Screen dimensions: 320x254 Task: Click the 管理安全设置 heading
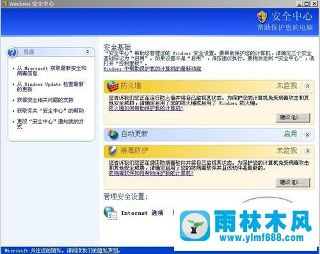point(125,196)
